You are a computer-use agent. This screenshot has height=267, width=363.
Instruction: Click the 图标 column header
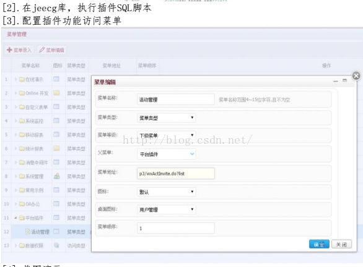(58, 66)
